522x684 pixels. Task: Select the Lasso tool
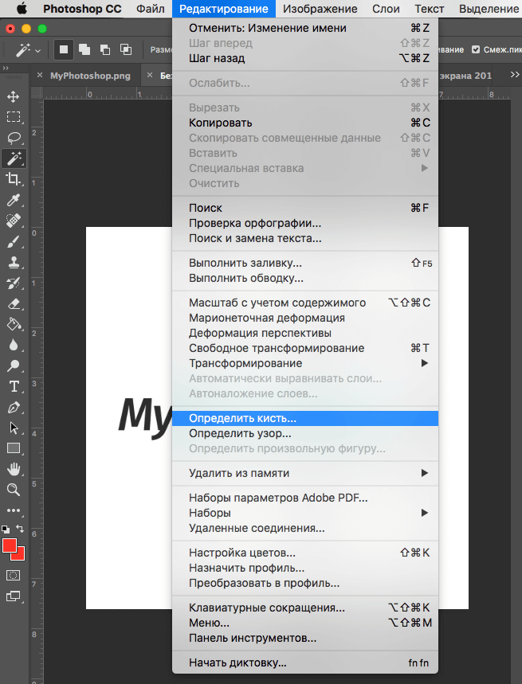point(13,138)
